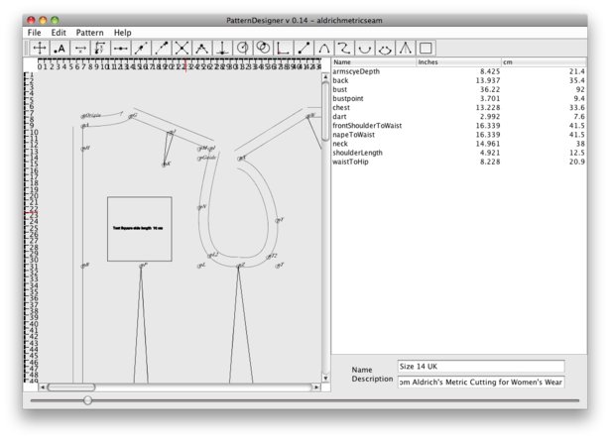
Task: Move the zoom slider handle at bottom
Action: click(87, 400)
